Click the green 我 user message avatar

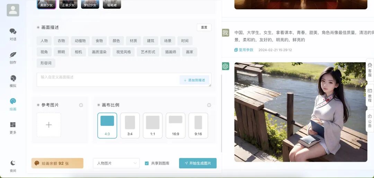(225, 32)
